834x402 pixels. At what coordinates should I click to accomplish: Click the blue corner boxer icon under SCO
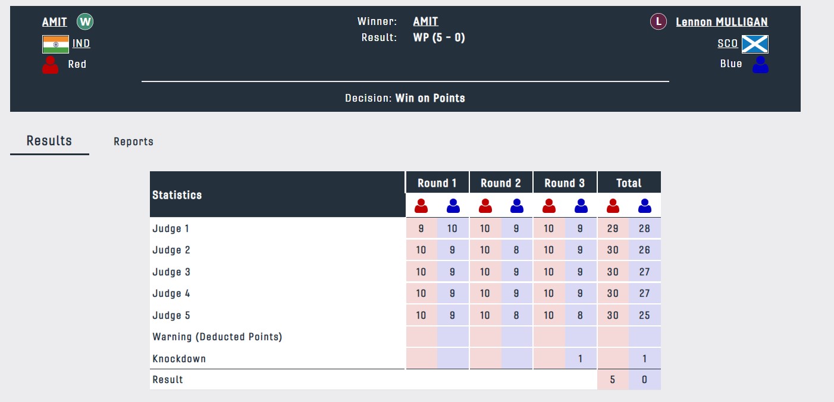[x=760, y=64]
